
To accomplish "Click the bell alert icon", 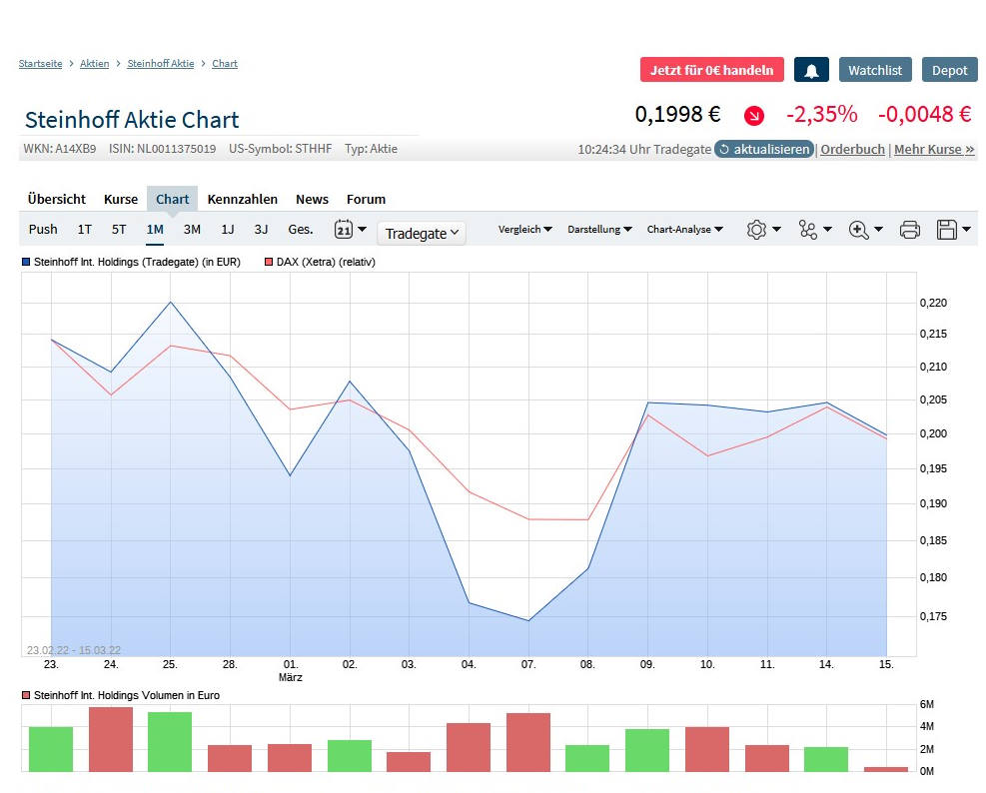I will [x=811, y=70].
